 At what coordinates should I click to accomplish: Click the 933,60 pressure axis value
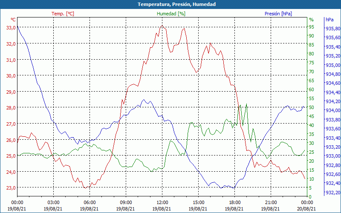point(333,129)
